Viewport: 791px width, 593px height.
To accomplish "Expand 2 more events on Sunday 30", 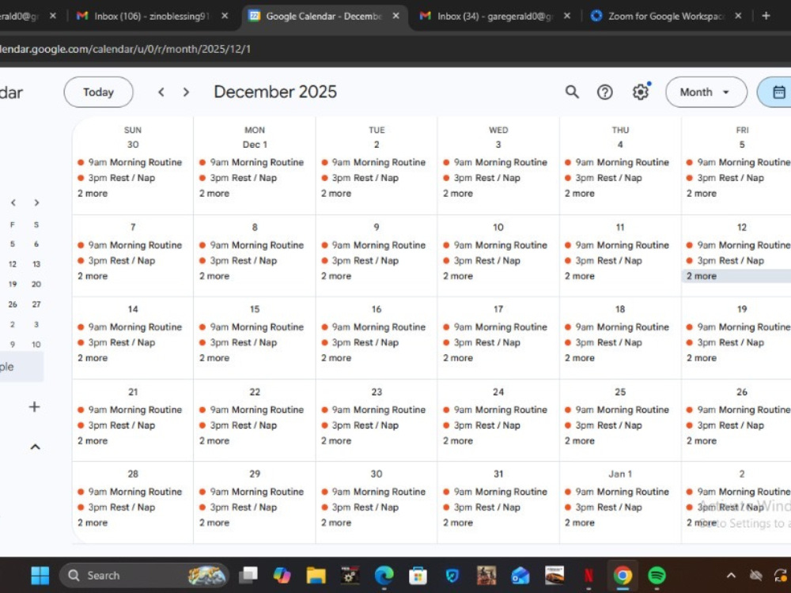I will [93, 194].
